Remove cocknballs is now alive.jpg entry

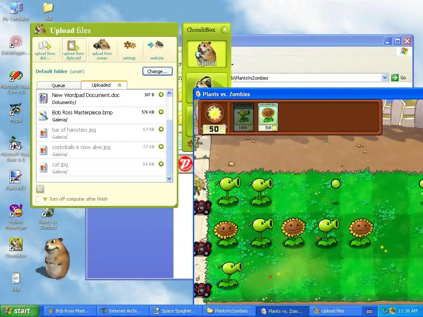[161, 147]
